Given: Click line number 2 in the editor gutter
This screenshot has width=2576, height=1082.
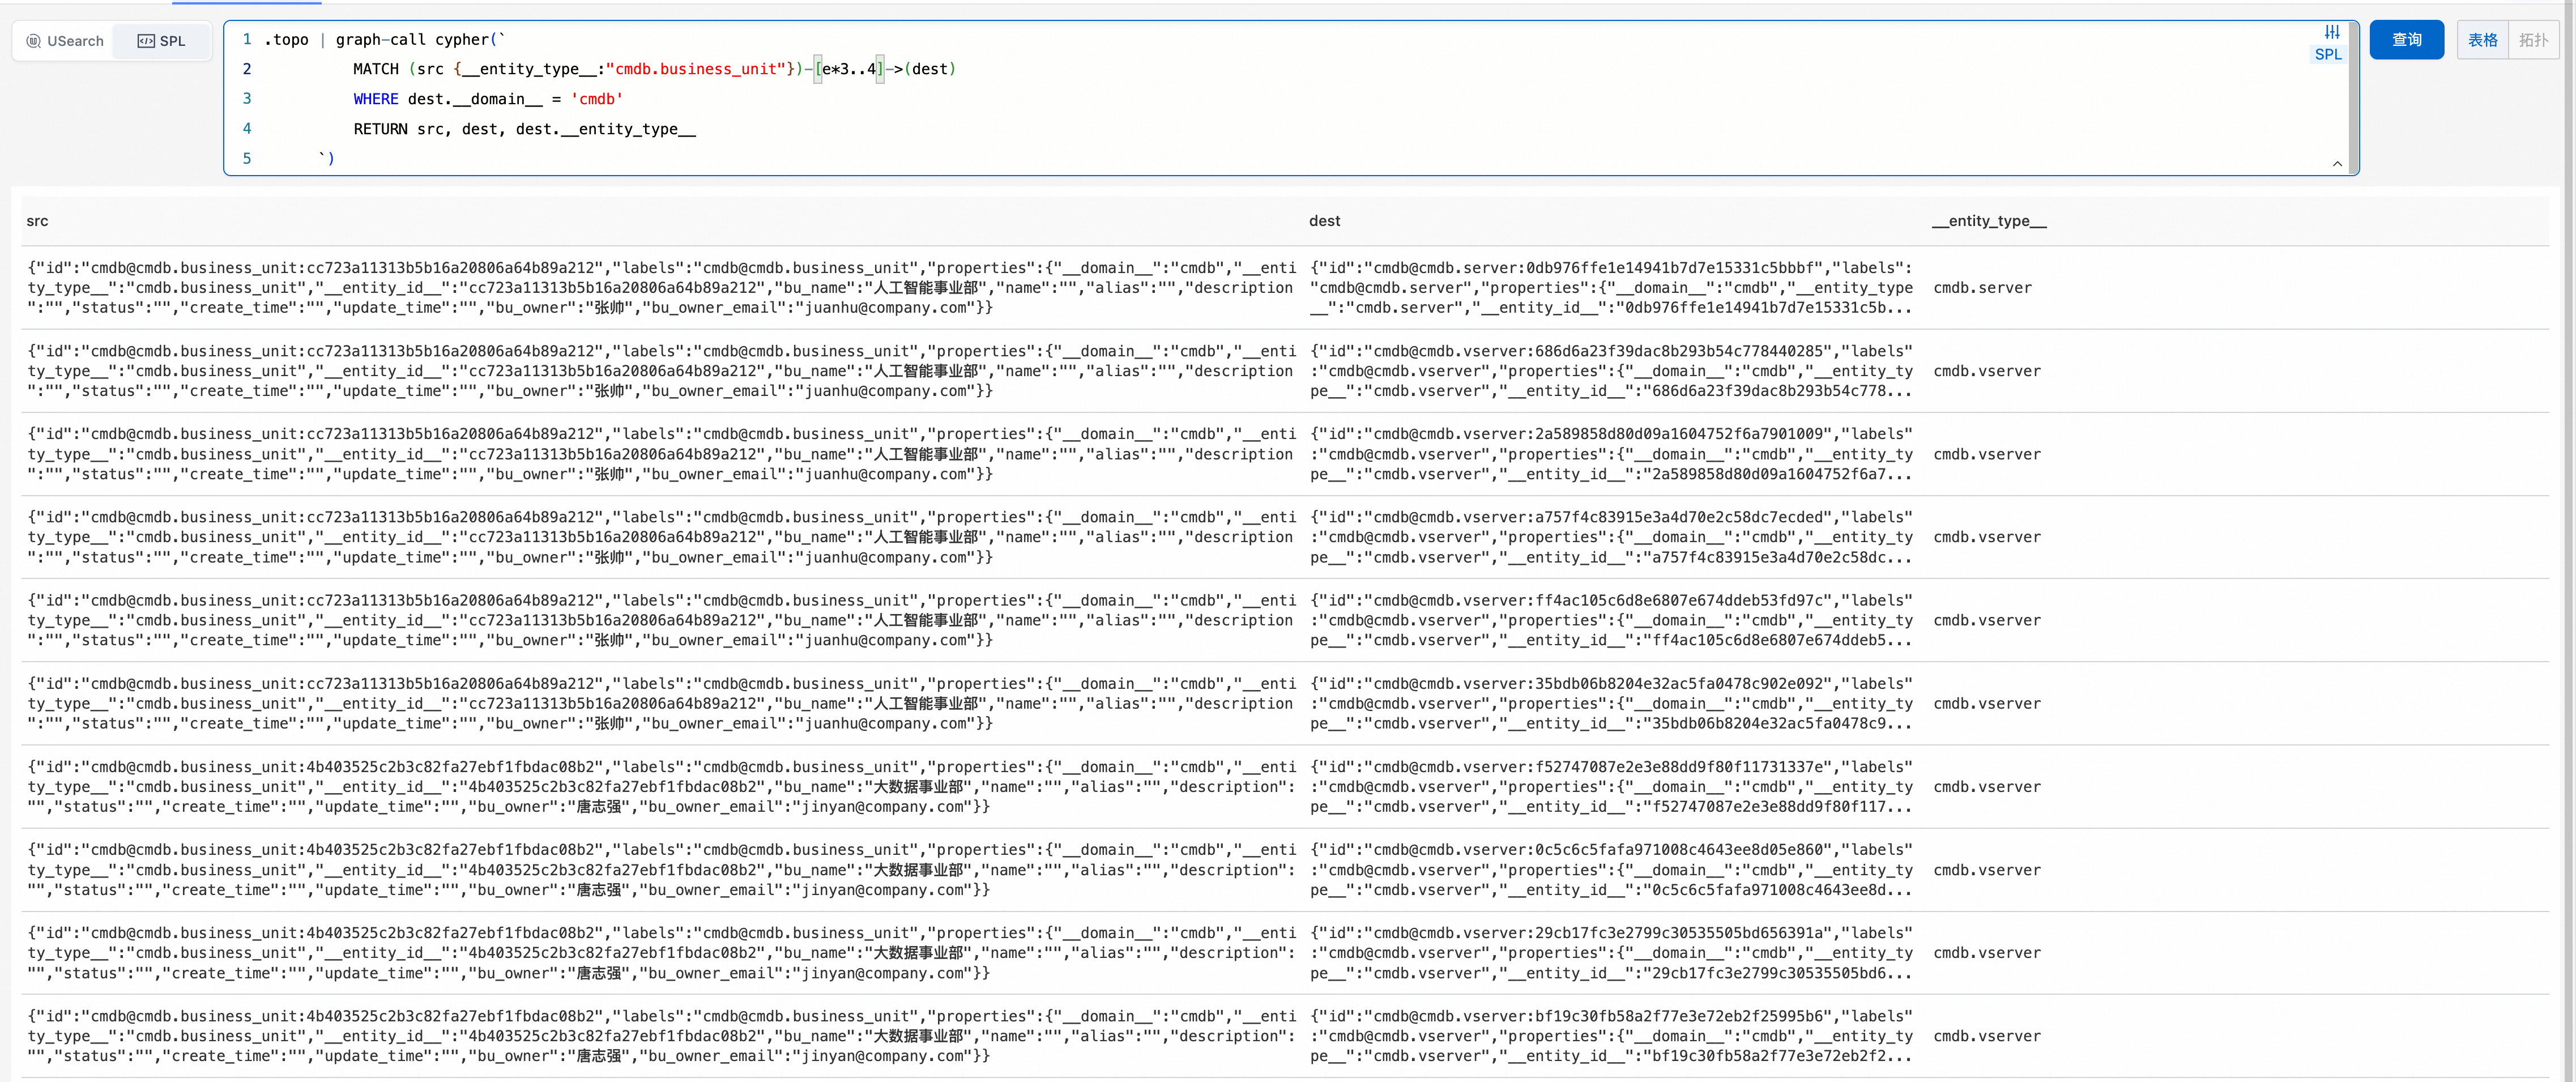Looking at the screenshot, I should pyautogui.click(x=247, y=69).
